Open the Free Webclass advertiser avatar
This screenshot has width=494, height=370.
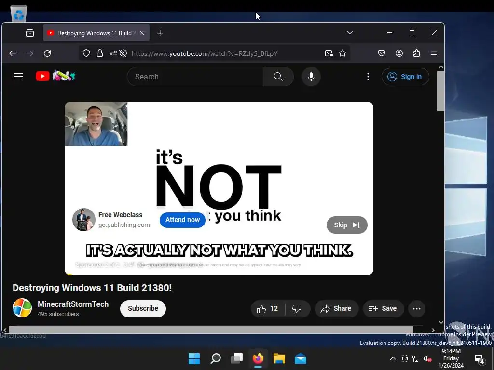84,220
